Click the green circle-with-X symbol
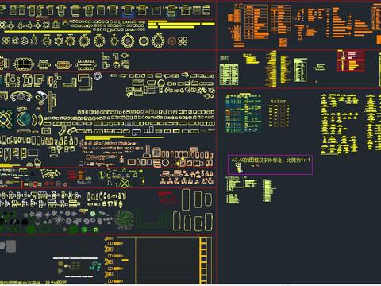381x286 pixels. click(124, 184)
